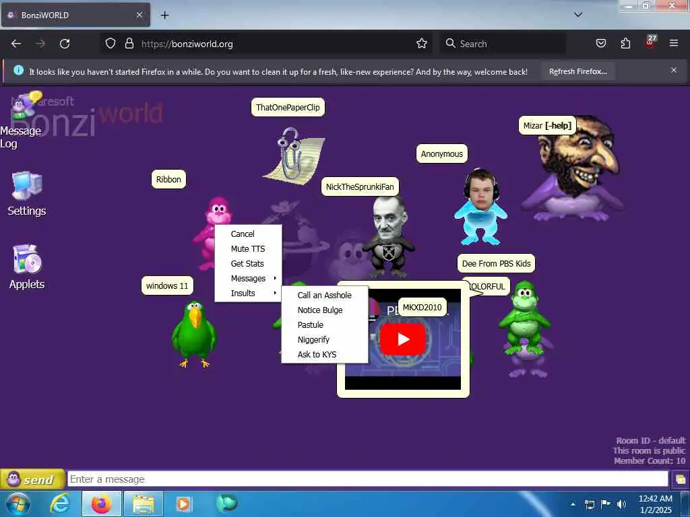Click the Action Center flag tray icon

pyautogui.click(x=606, y=504)
